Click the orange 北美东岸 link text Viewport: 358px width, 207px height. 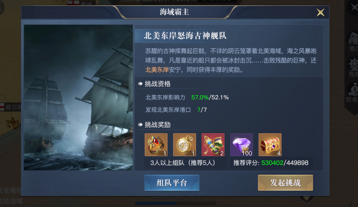(157, 70)
